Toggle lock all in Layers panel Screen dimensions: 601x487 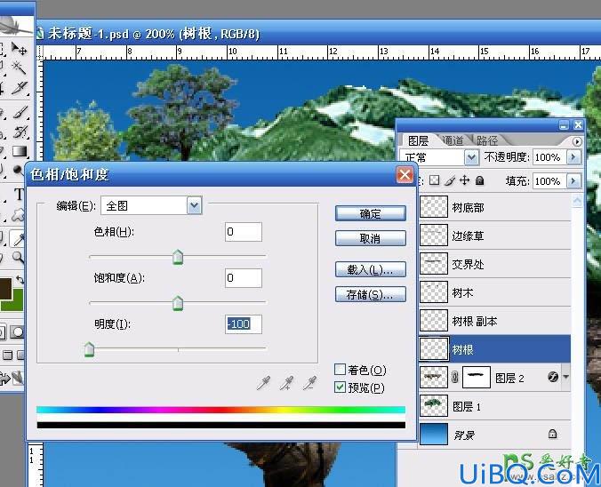tap(479, 180)
